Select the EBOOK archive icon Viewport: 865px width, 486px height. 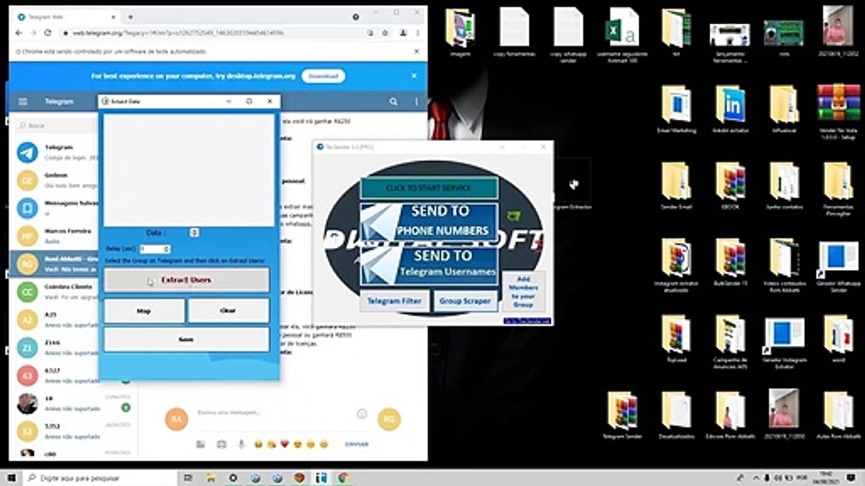point(730,186)
